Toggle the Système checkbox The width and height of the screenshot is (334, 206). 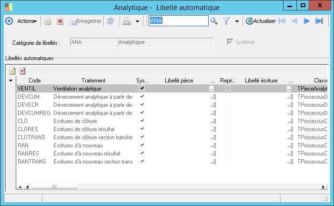tap(231, 42)
